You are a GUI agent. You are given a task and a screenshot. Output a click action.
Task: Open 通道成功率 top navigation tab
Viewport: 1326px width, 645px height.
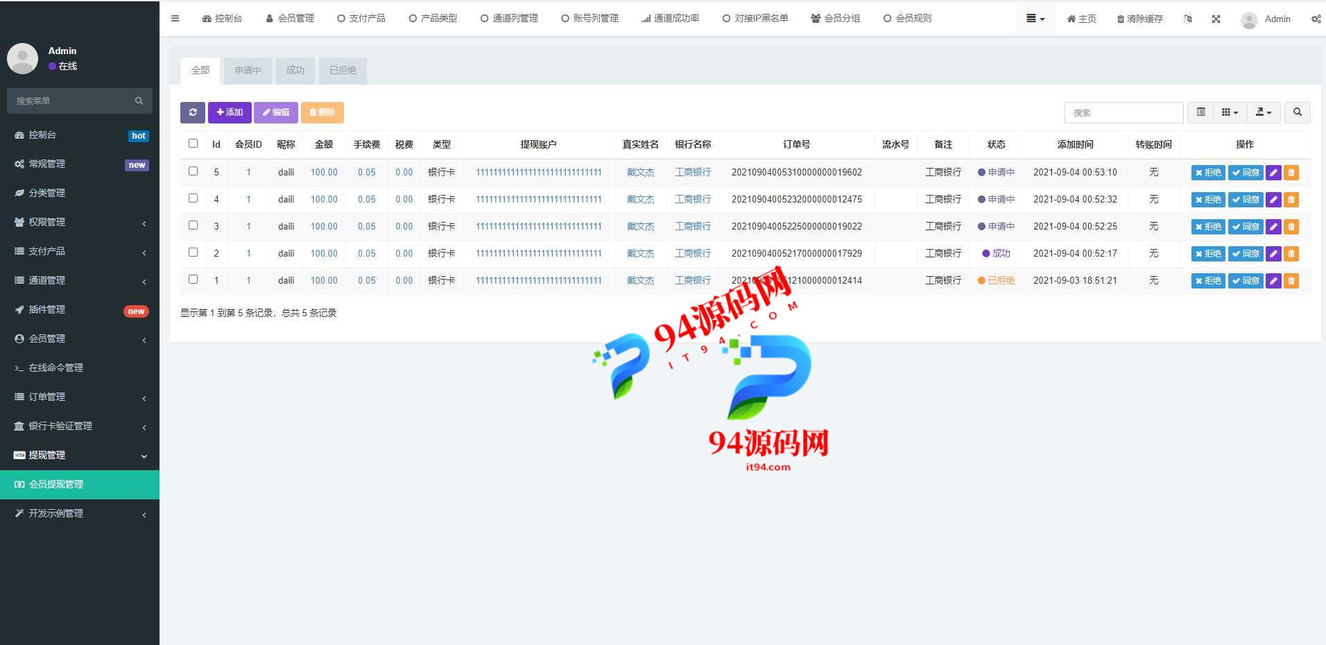(670, 19)
